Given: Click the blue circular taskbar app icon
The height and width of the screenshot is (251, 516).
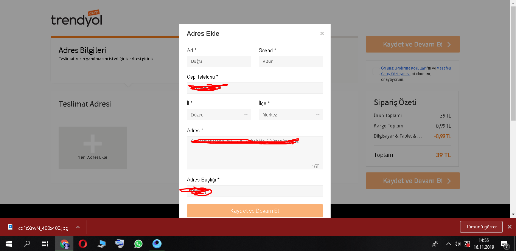Looking at the screenshot, I should [x=157, y=244].
